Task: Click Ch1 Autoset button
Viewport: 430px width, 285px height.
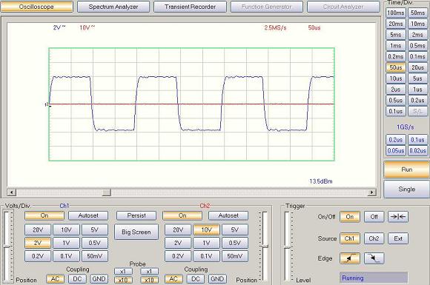Action: coord(88,215)
